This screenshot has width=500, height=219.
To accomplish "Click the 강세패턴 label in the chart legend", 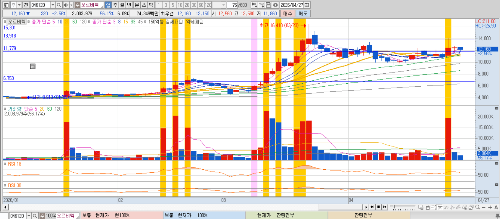I will click(x=174, y=22).
